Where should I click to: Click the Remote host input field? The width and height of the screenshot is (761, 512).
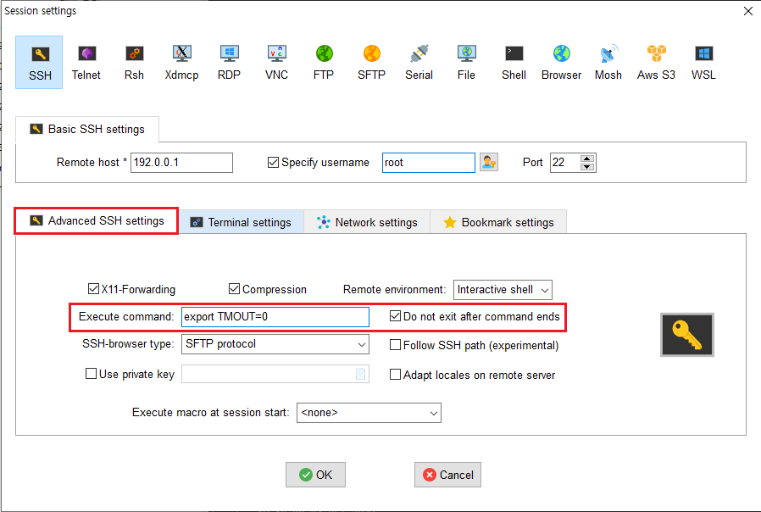tap(181, 163)
